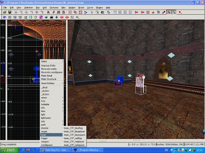Open the Plugins menu
The image size is (205, 153).
[x=99, y=8]
